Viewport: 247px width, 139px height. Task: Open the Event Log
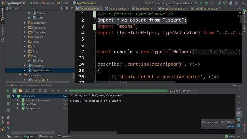click(x=232, y=136)
